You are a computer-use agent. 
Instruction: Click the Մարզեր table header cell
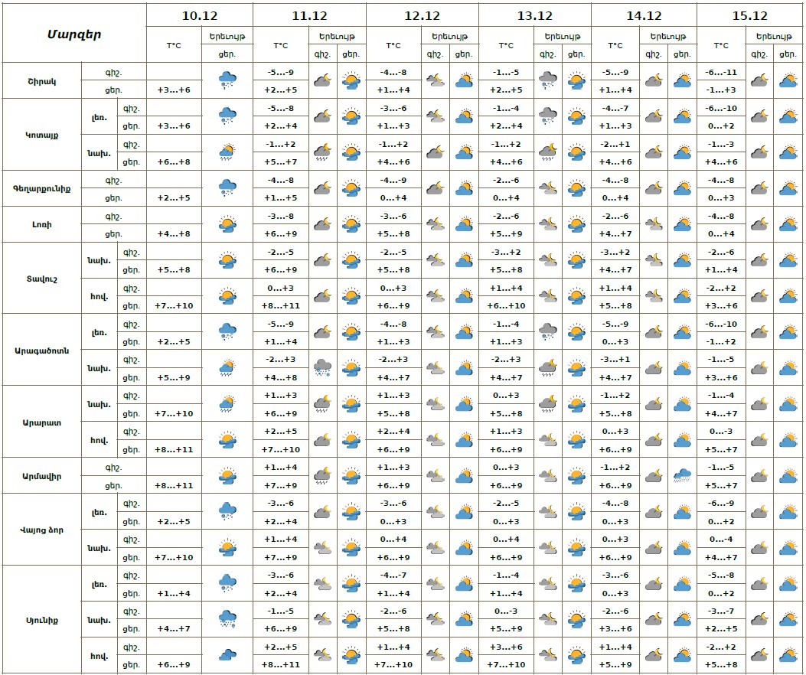(x=74, y=34)
